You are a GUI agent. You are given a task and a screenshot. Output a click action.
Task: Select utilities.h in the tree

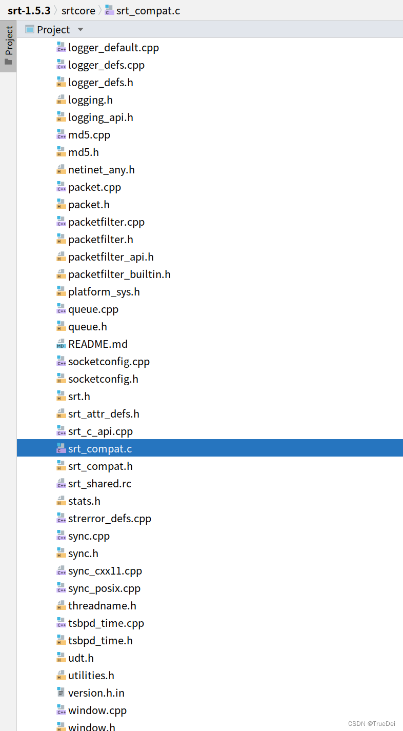pos(91,676)
